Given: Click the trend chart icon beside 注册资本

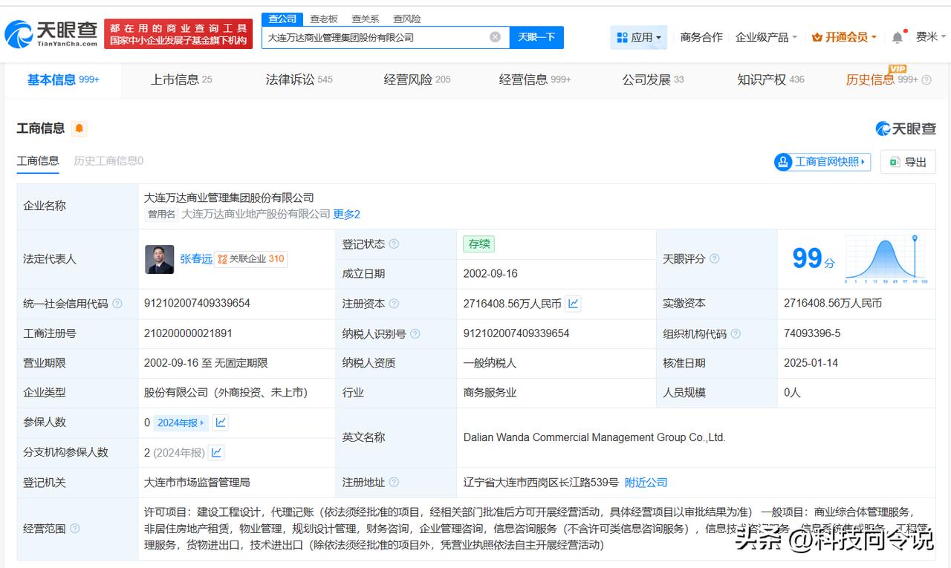Looking at the screenshot, I should click(x=573, y=303).
